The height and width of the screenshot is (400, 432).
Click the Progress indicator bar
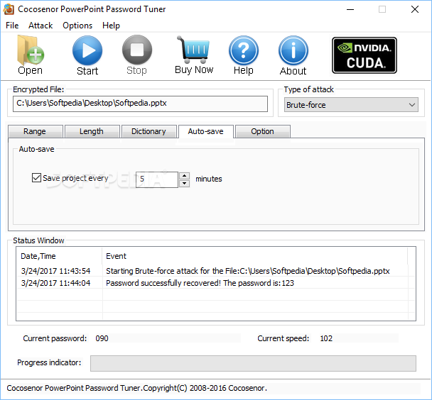click(x=253, y=363)
